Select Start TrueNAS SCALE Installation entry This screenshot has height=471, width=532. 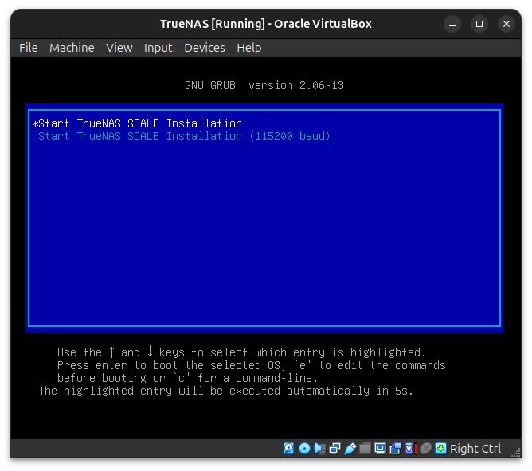(139, 123)
